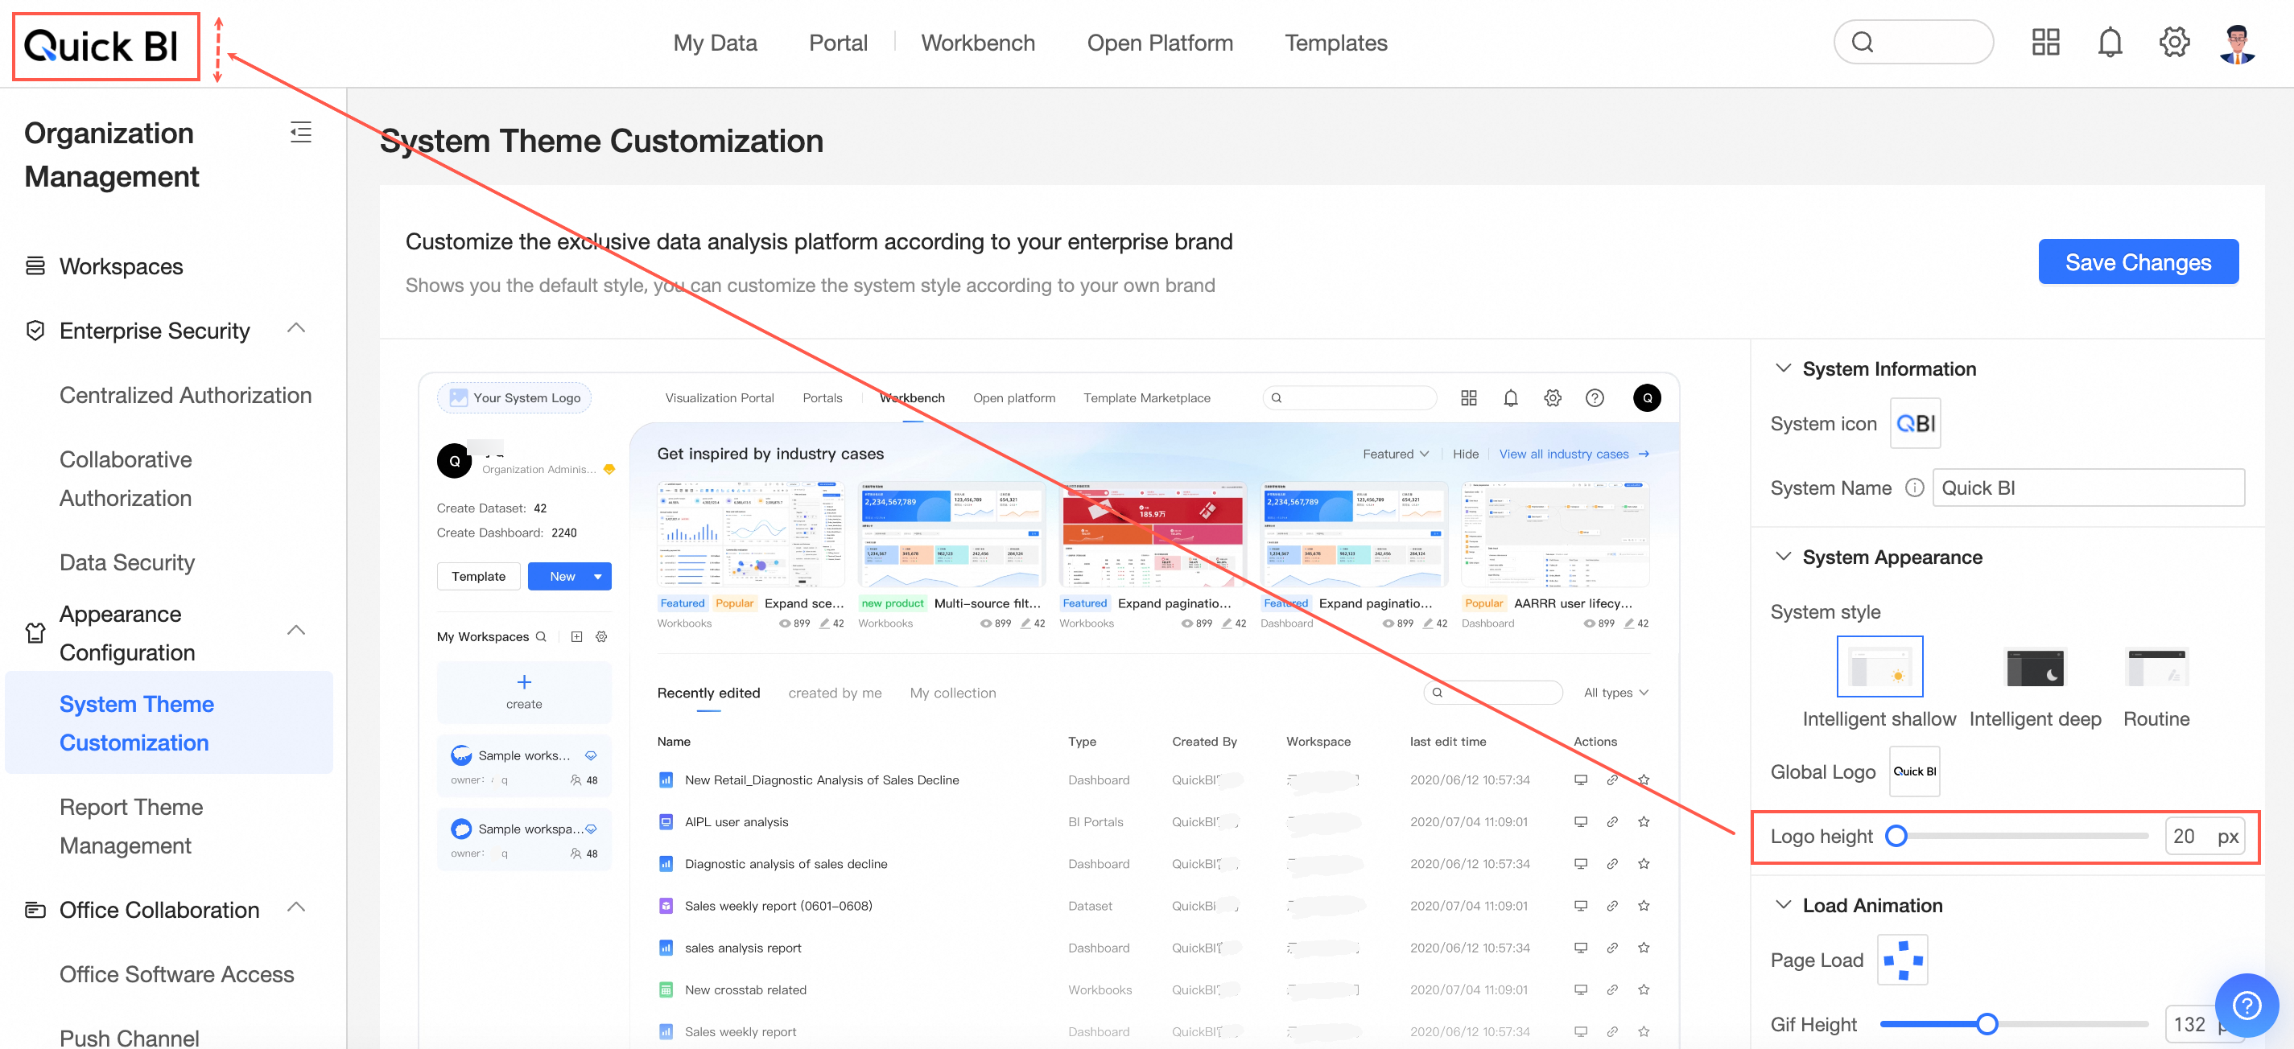Viewport: 2294px width, 1049px height.
Task: Open Workbench menu
Action: click(978, 43)
